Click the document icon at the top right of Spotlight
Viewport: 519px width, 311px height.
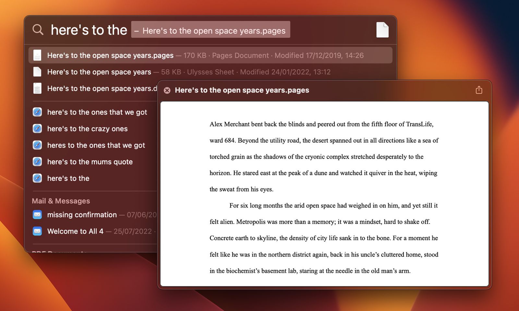[x=382, y=29]
